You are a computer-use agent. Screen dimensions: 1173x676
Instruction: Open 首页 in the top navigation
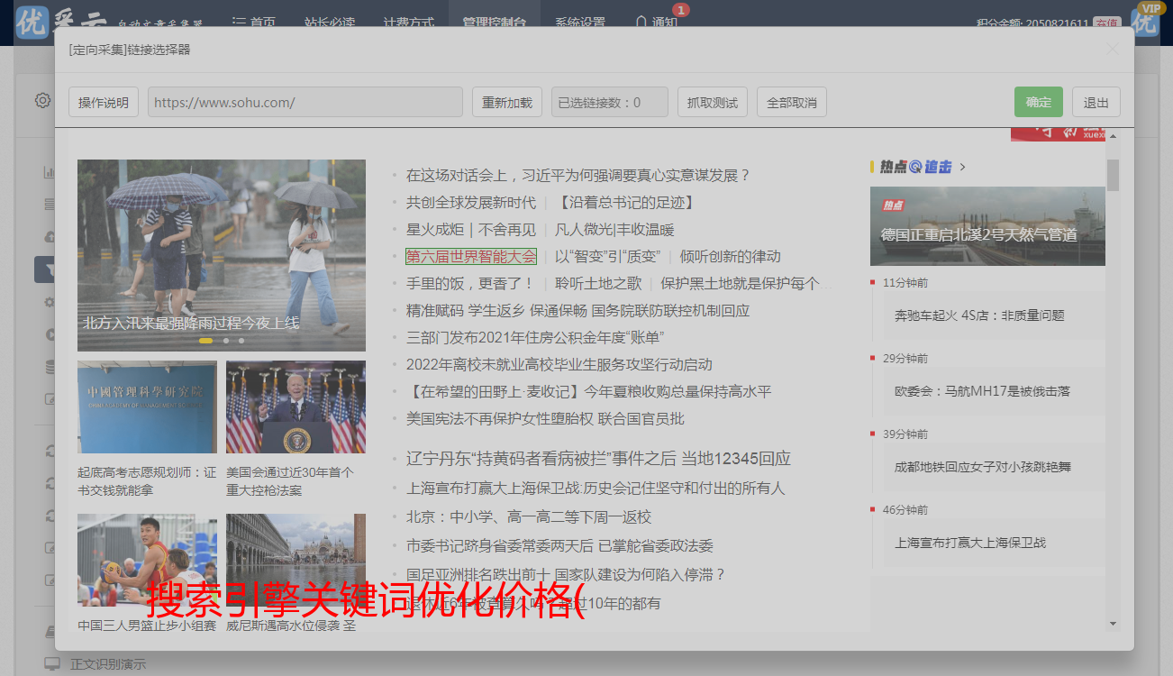[x=254, y=23]
